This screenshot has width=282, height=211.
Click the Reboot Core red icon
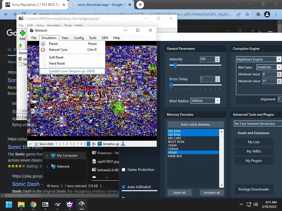(x=43, y=50)
